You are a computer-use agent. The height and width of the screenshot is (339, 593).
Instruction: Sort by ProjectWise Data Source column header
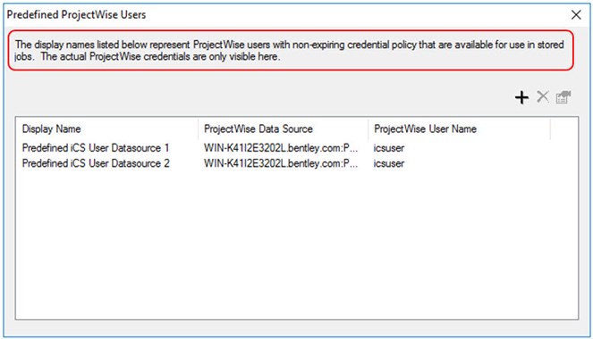[283, 129]
